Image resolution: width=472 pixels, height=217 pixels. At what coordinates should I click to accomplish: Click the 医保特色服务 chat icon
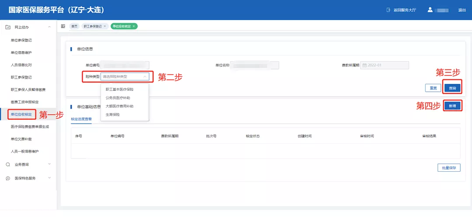[8, 178]
